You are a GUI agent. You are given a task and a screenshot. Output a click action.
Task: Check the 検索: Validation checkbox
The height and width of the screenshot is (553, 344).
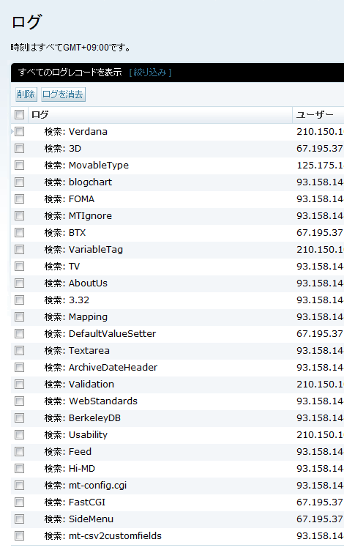[x=19, y=385]
